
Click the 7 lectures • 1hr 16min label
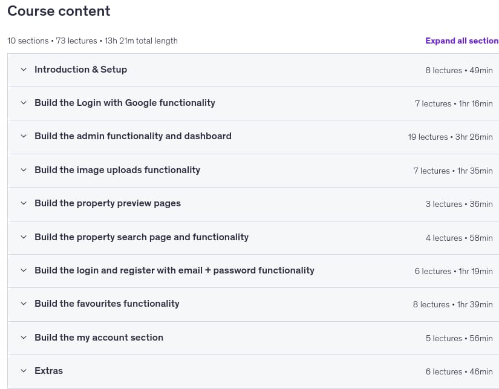[x=454, y=104]
